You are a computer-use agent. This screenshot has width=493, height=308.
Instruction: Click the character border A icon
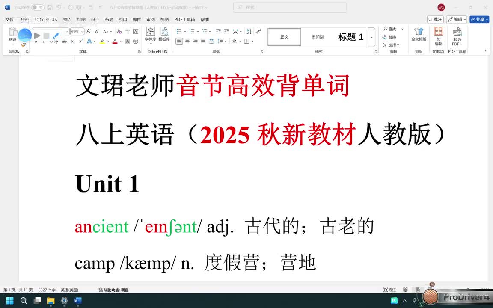tap(136, 31)
